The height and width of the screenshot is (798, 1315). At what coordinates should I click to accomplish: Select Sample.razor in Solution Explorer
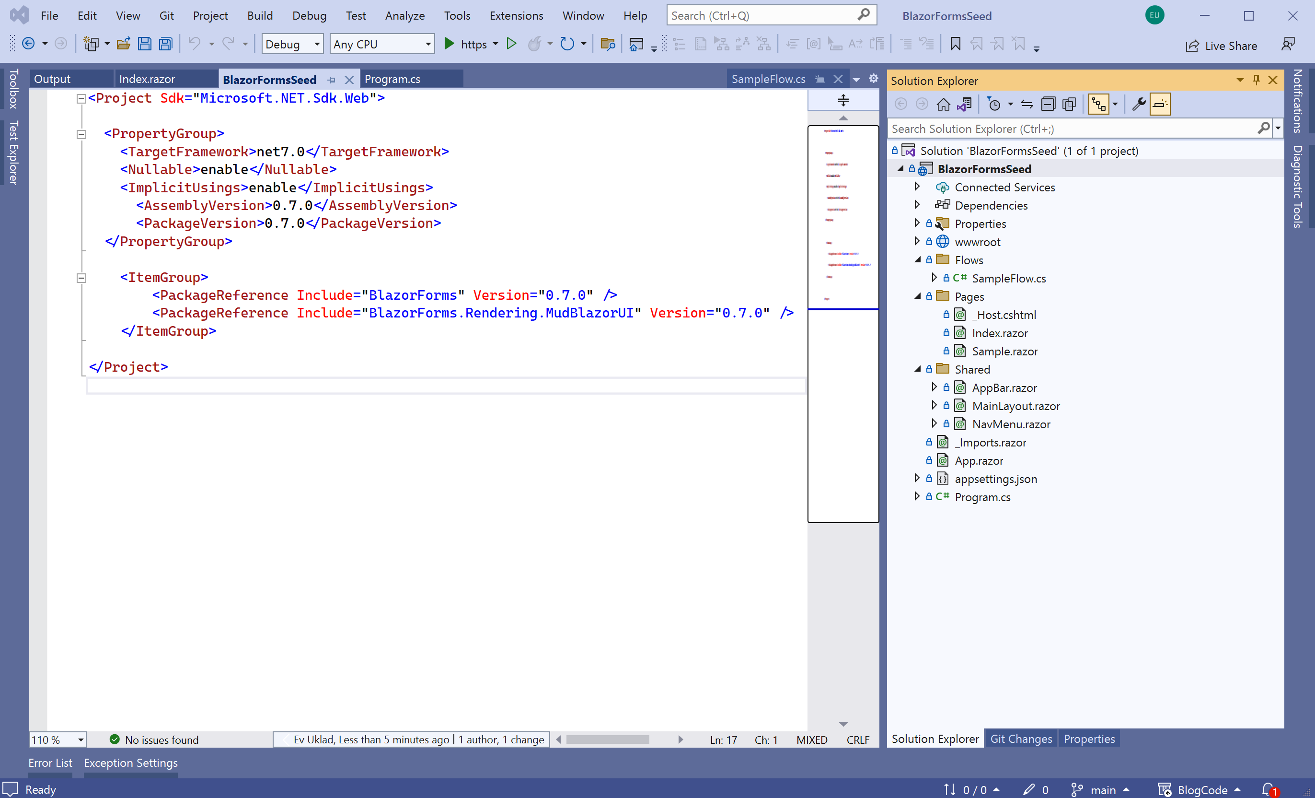(1004, 351)
